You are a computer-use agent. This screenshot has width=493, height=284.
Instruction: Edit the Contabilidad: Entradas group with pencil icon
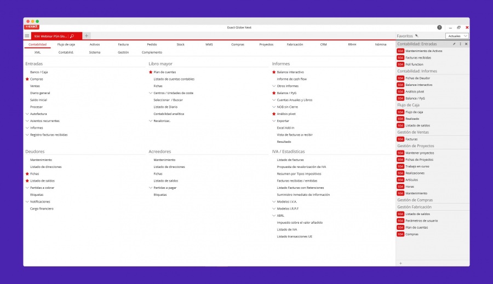454,44
